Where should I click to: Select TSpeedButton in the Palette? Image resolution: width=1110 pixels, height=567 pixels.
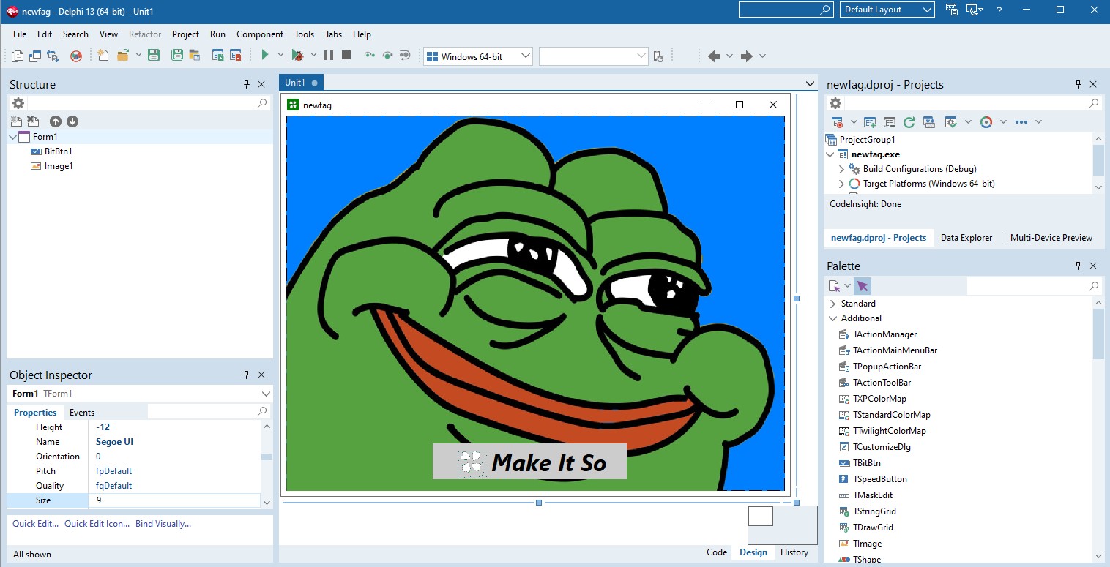880,479
